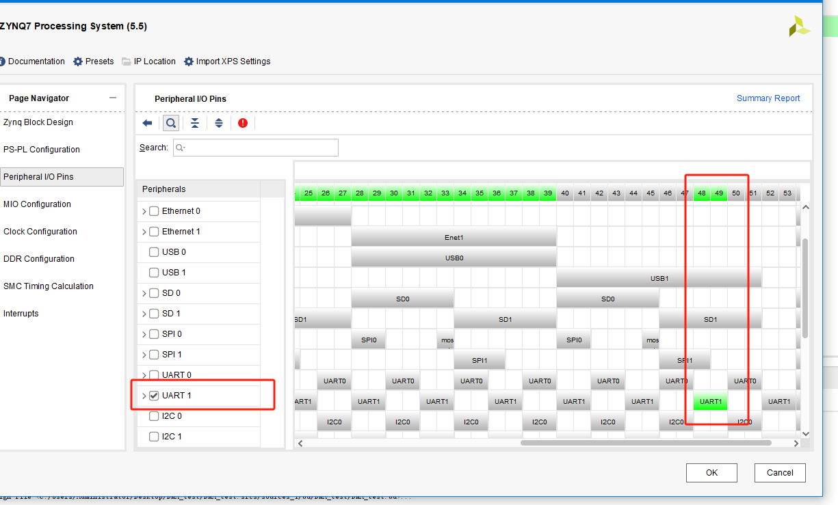Open the Interrupts page

[21, 314]
